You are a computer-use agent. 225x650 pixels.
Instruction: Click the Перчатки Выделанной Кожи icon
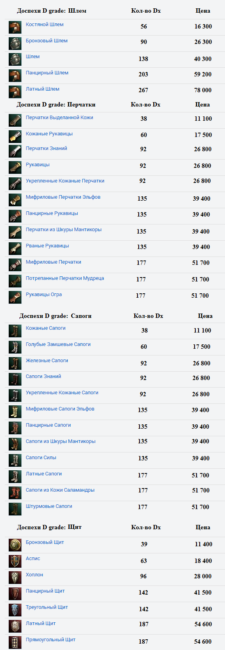tap(15, 120)
